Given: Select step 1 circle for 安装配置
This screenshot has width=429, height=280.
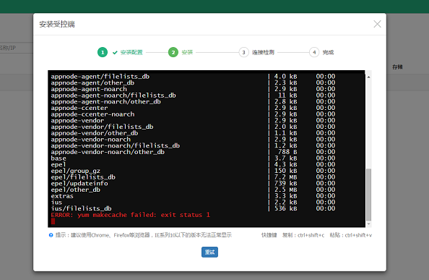Looking at the screenshot, I should pyautogui.click(x=103, y=52).
